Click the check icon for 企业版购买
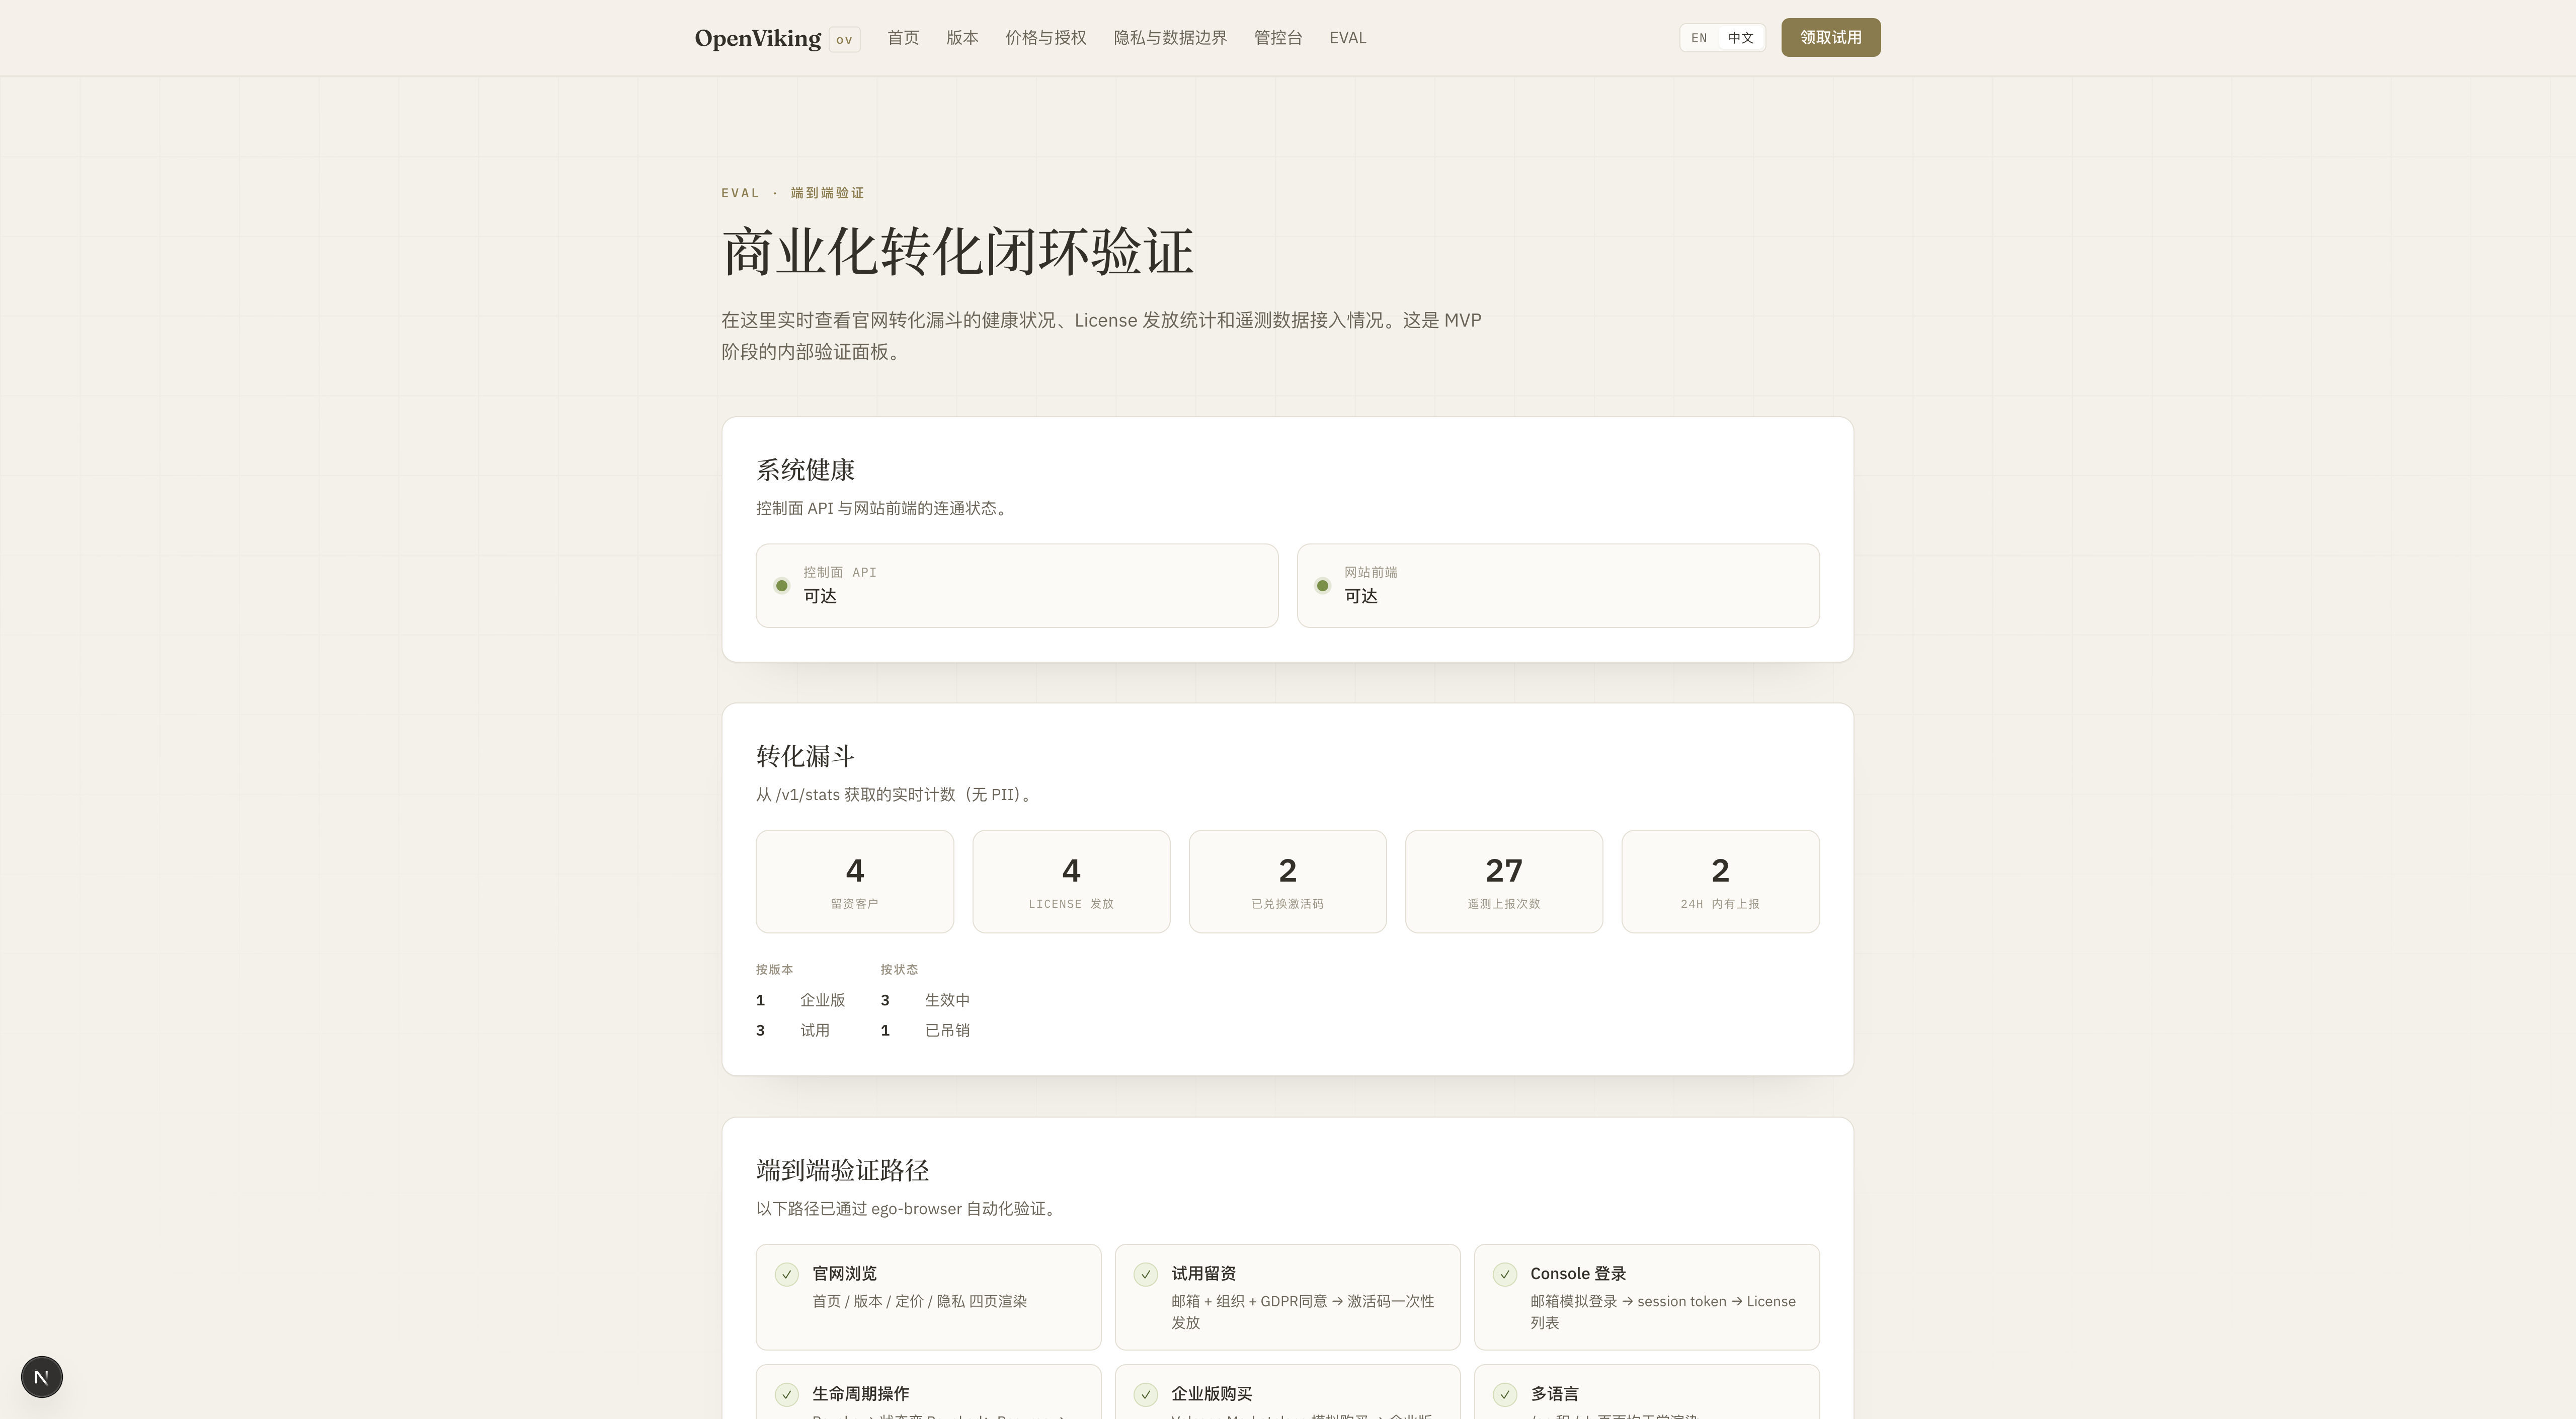 [1146, 1394]
